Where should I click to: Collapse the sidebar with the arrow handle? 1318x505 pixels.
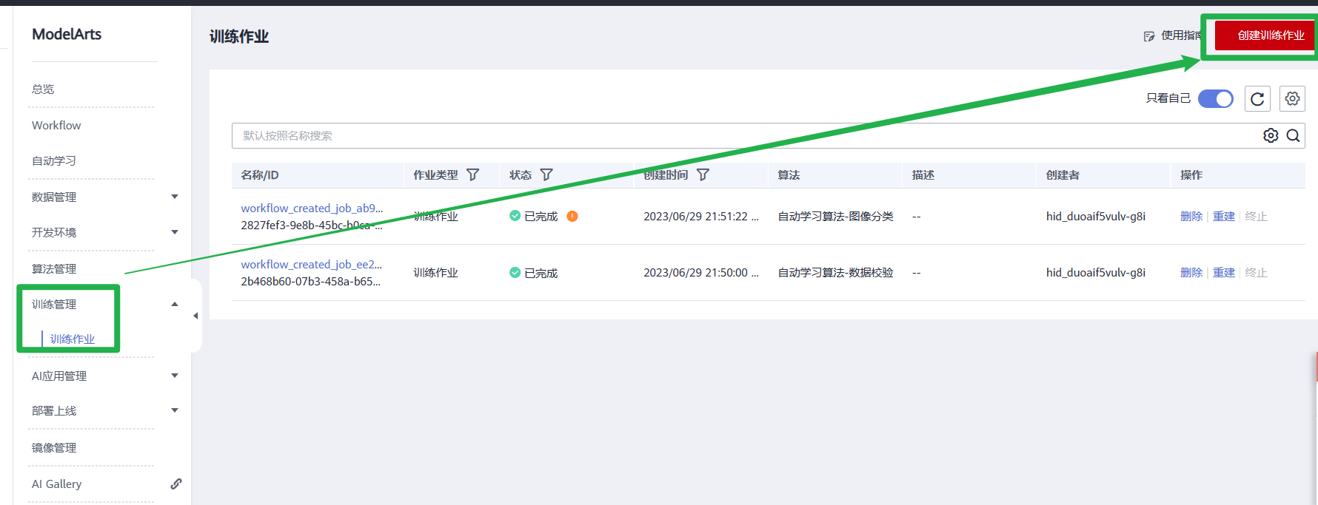click(x=195, y=316)
